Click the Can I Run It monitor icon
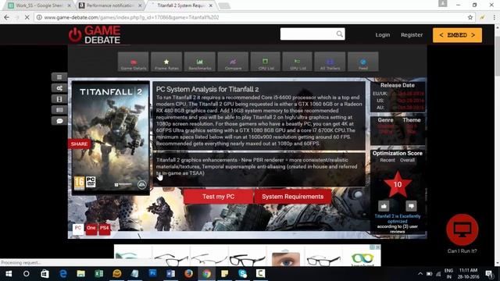This screenshot has width=500, height=281. click(462, 229)
